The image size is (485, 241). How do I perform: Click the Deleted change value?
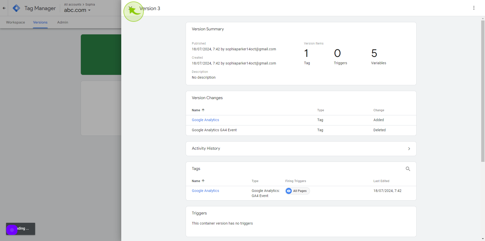[379, 130]
